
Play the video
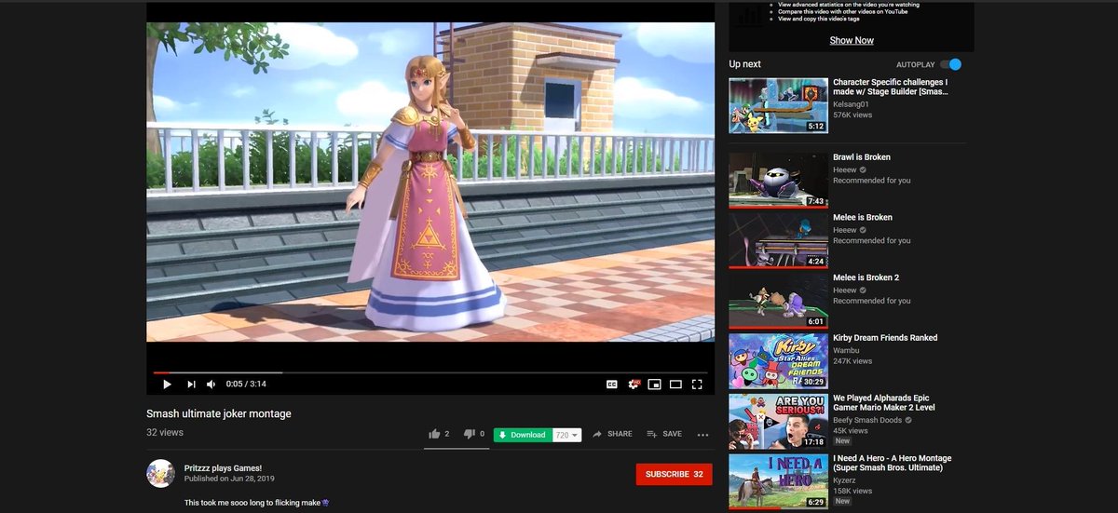167,384
